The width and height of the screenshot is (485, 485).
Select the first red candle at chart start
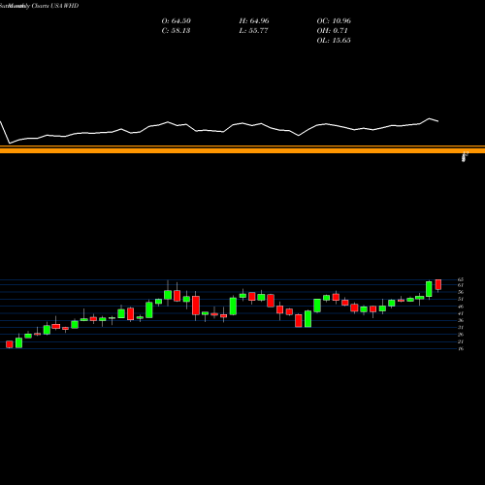(x=10, y=344)
